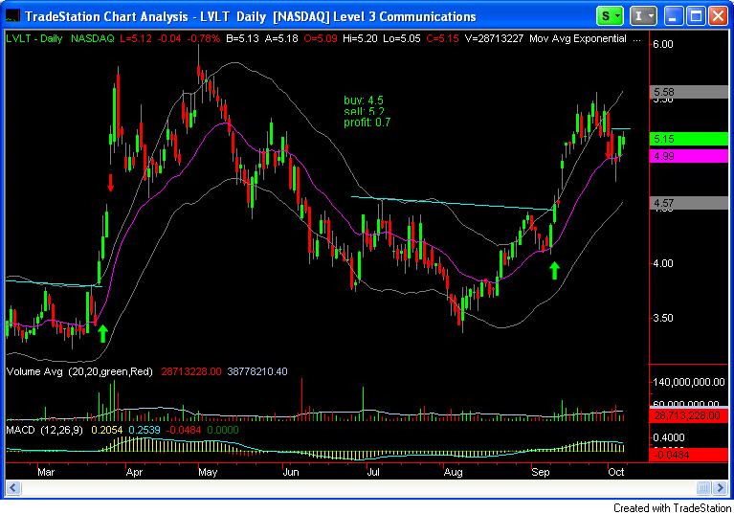Click the horizontal scrollbar track
Screen dimensions: 734x514
click(358, 488)
